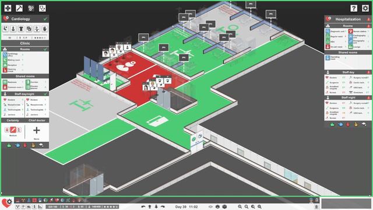Click the checkmark on Staff day/night header
373x210 pixels.
[x=45, y=94]
